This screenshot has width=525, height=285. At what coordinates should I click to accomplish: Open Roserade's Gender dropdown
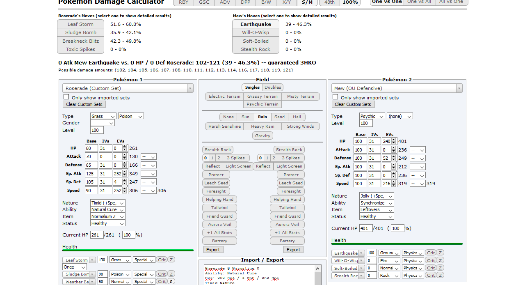[103, 123]
